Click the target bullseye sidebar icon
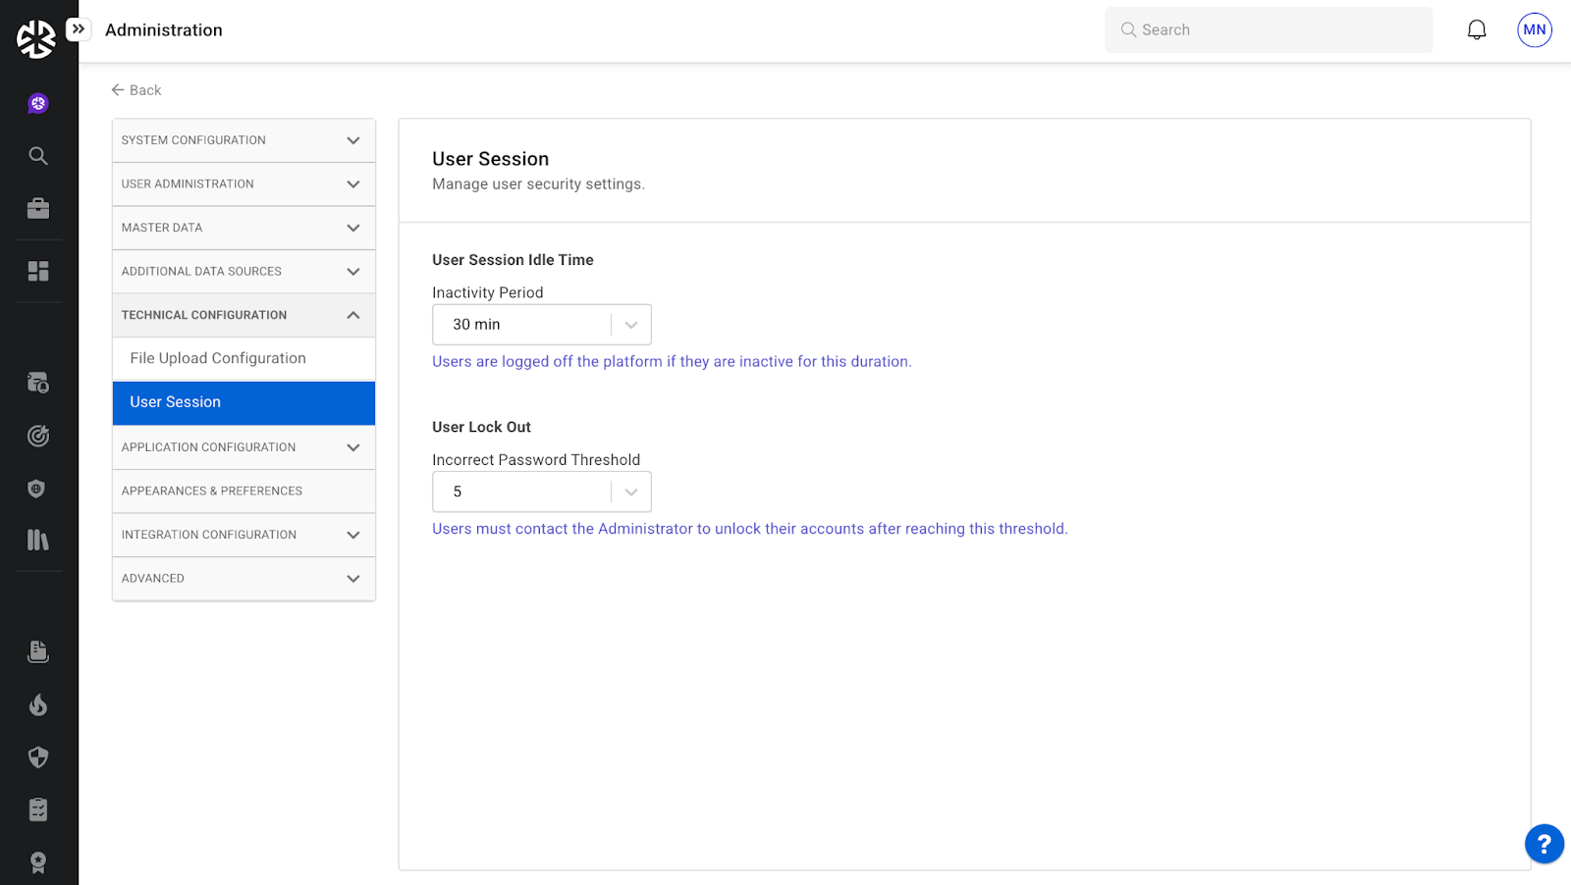 point(38,436)
